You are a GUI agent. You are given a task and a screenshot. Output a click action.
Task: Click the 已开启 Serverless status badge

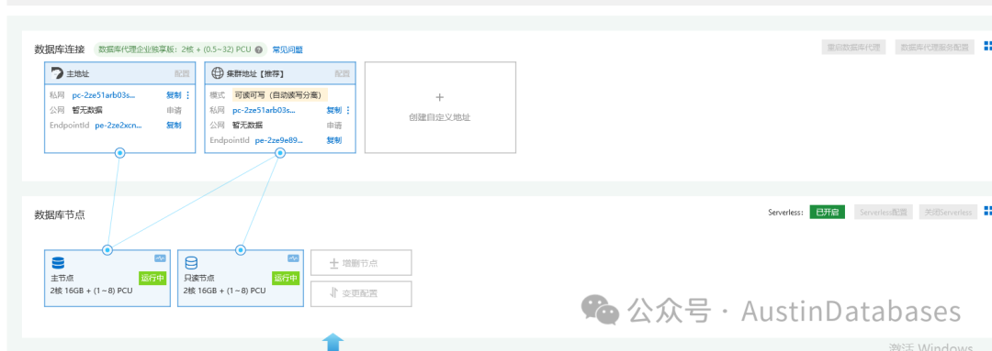[x=827, y=212]
